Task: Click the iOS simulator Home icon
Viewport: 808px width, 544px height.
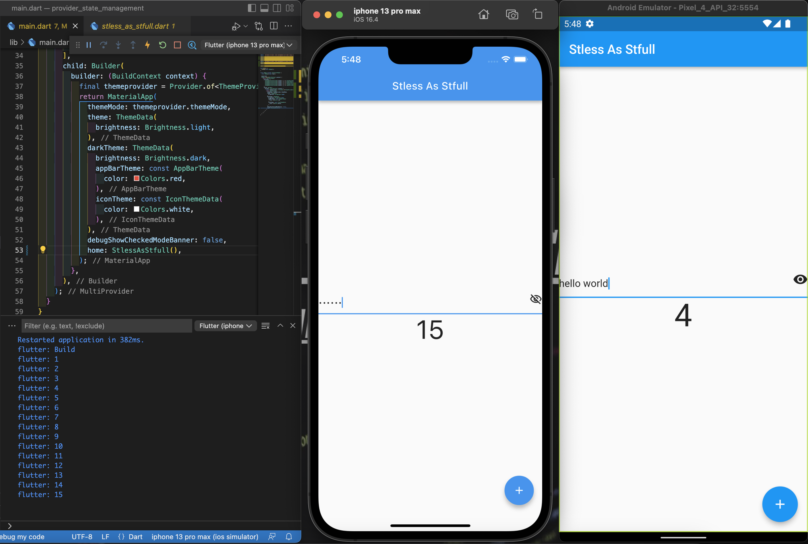Action: pyautogui.click(x=484, y=15)
